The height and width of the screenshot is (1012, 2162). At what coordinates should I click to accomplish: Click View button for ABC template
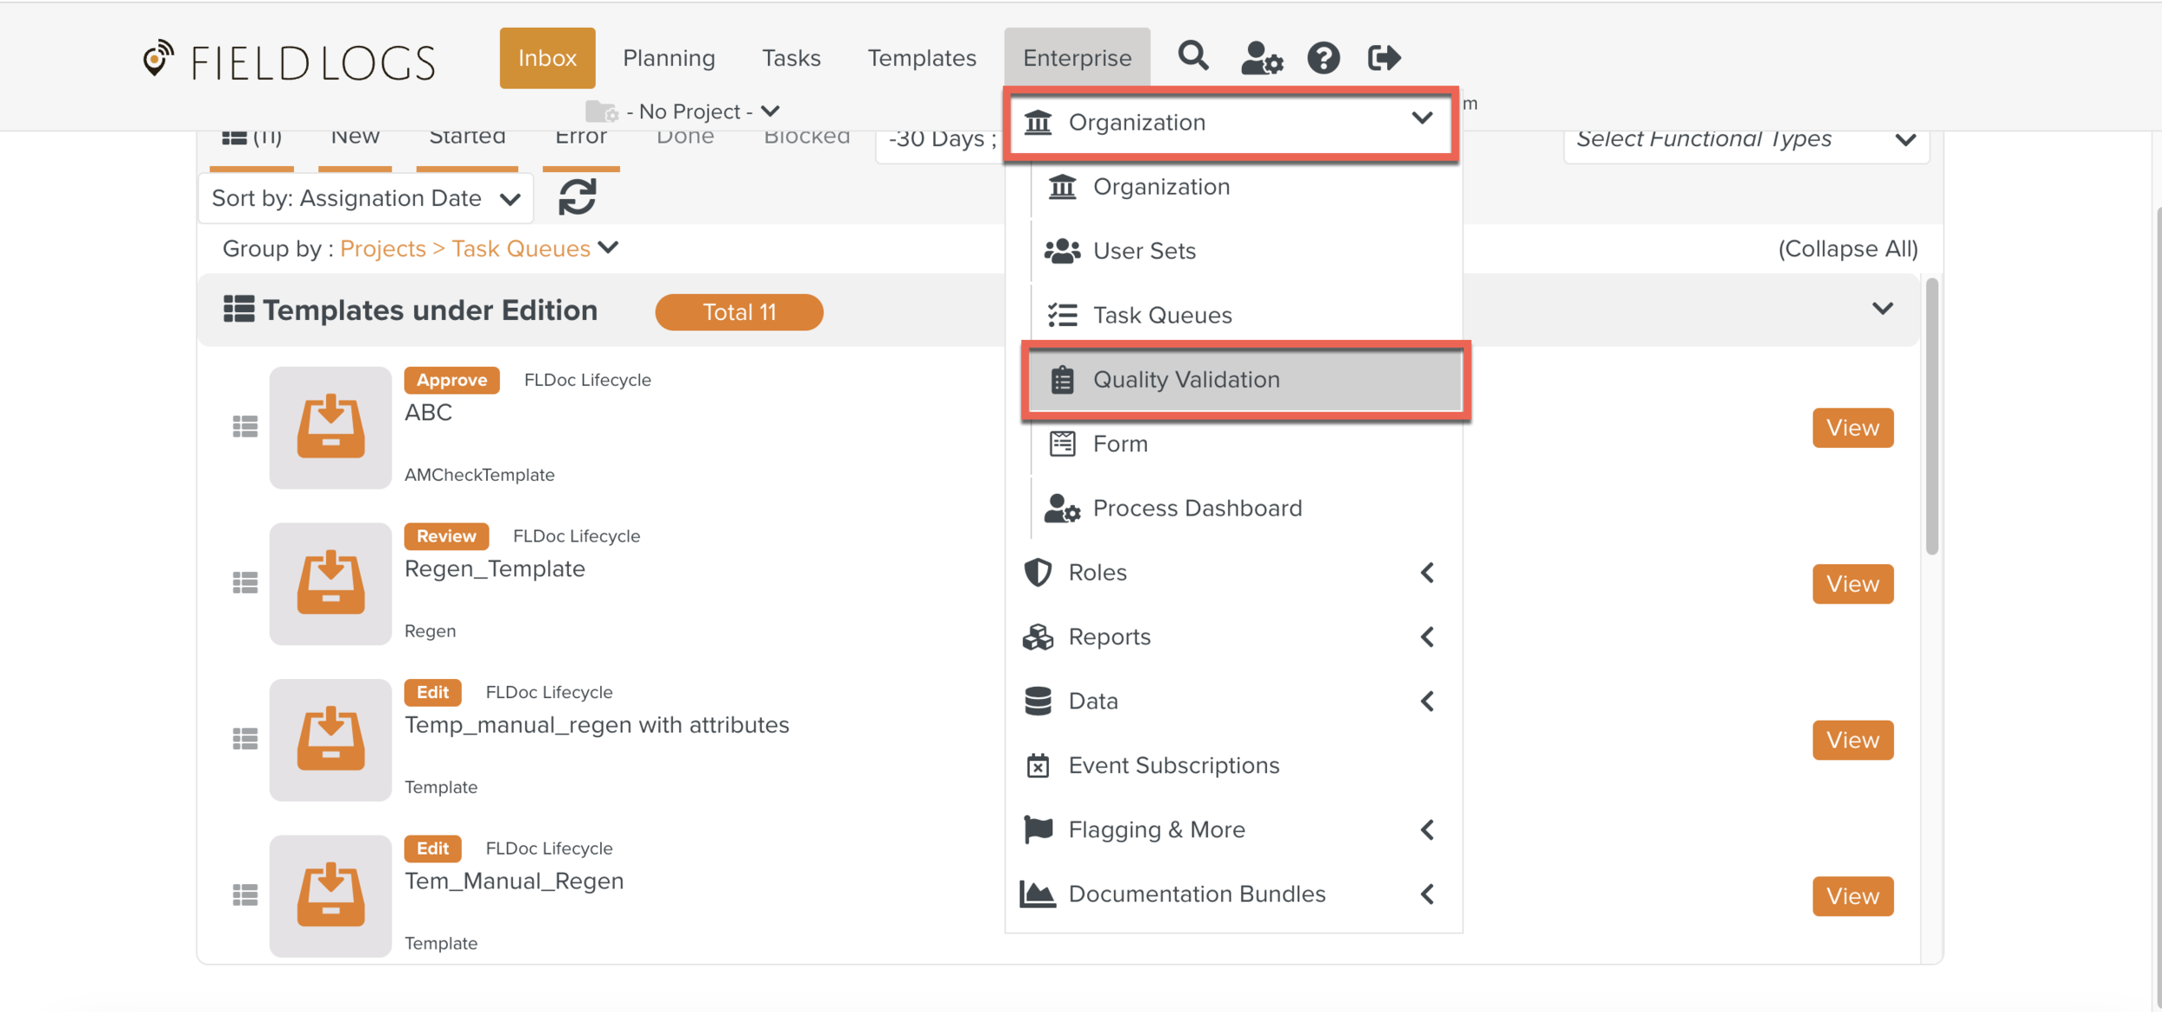[1852, 427]
